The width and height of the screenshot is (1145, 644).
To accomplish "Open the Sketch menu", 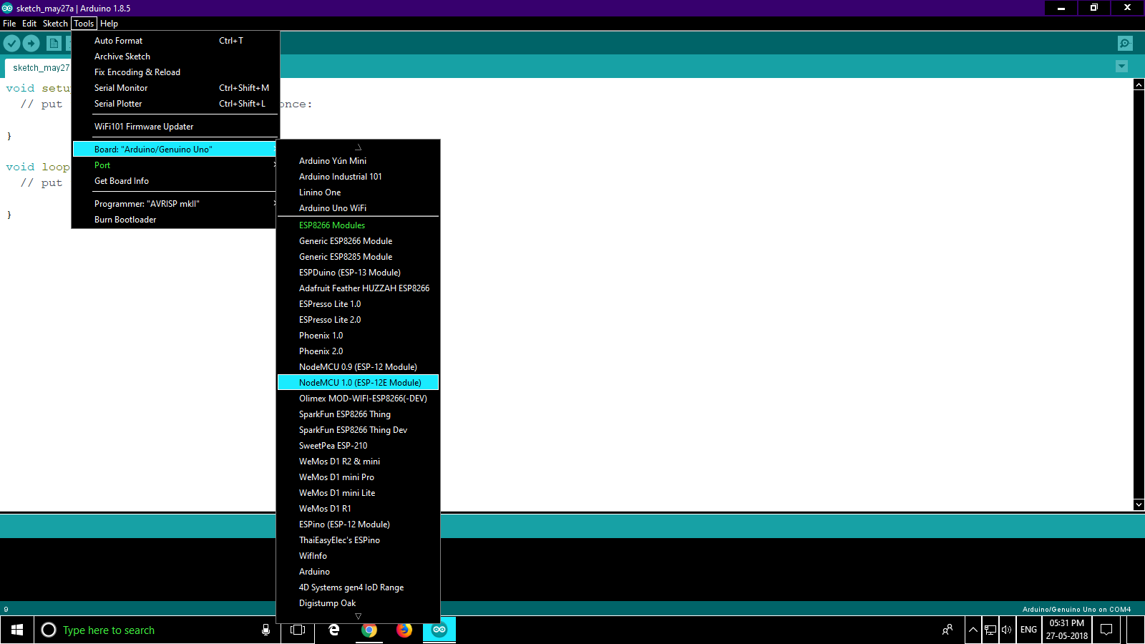I will (x=55, y=24).
